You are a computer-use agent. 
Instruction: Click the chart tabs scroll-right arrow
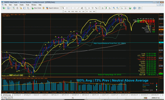[x=163, y=95]
